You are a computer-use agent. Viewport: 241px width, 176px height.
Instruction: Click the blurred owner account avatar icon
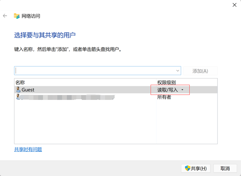coord(18,97)
